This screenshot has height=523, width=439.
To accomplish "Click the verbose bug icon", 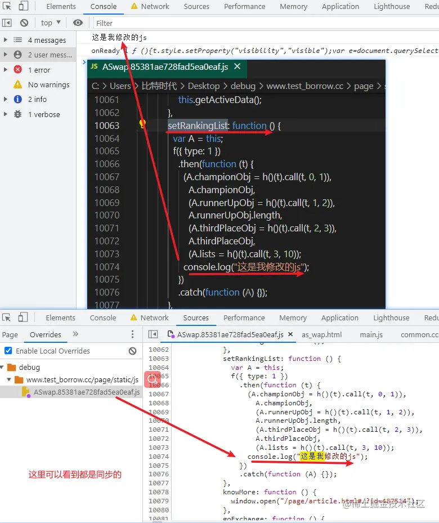I will coord(18,114).
